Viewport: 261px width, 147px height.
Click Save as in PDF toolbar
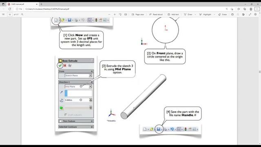click(x=243, y=15)
